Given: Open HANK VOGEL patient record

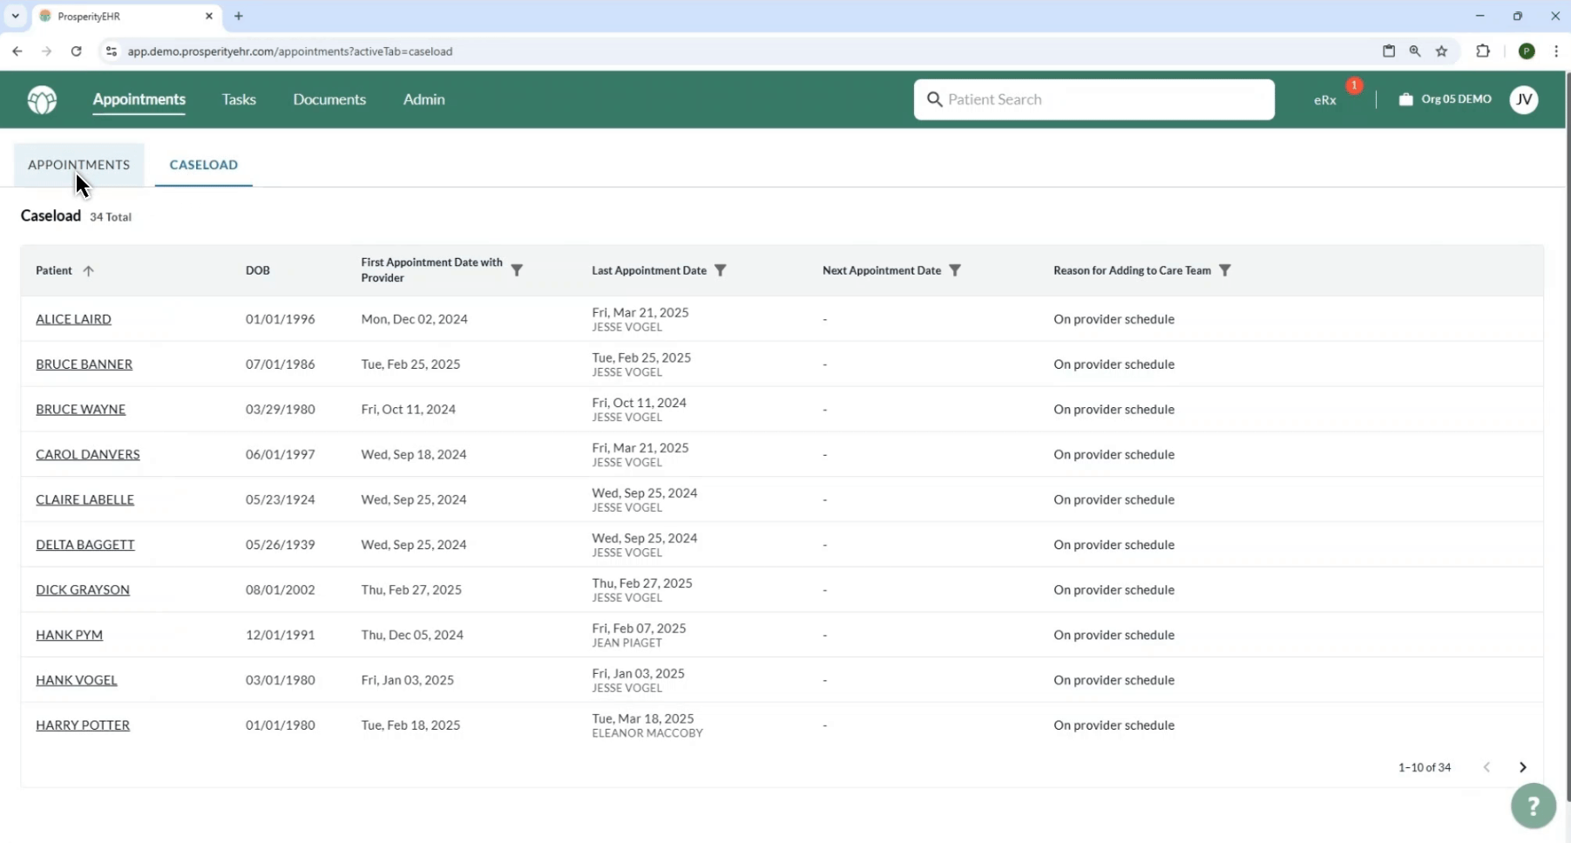Looking at the screenshot, I should (x=76, y=680).
